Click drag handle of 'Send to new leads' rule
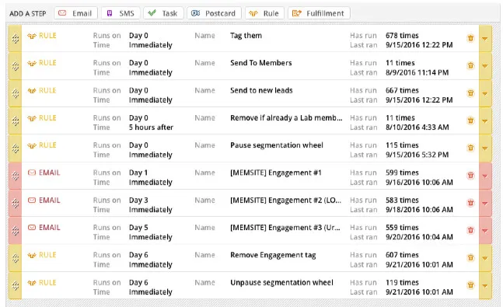 [15, 93]
